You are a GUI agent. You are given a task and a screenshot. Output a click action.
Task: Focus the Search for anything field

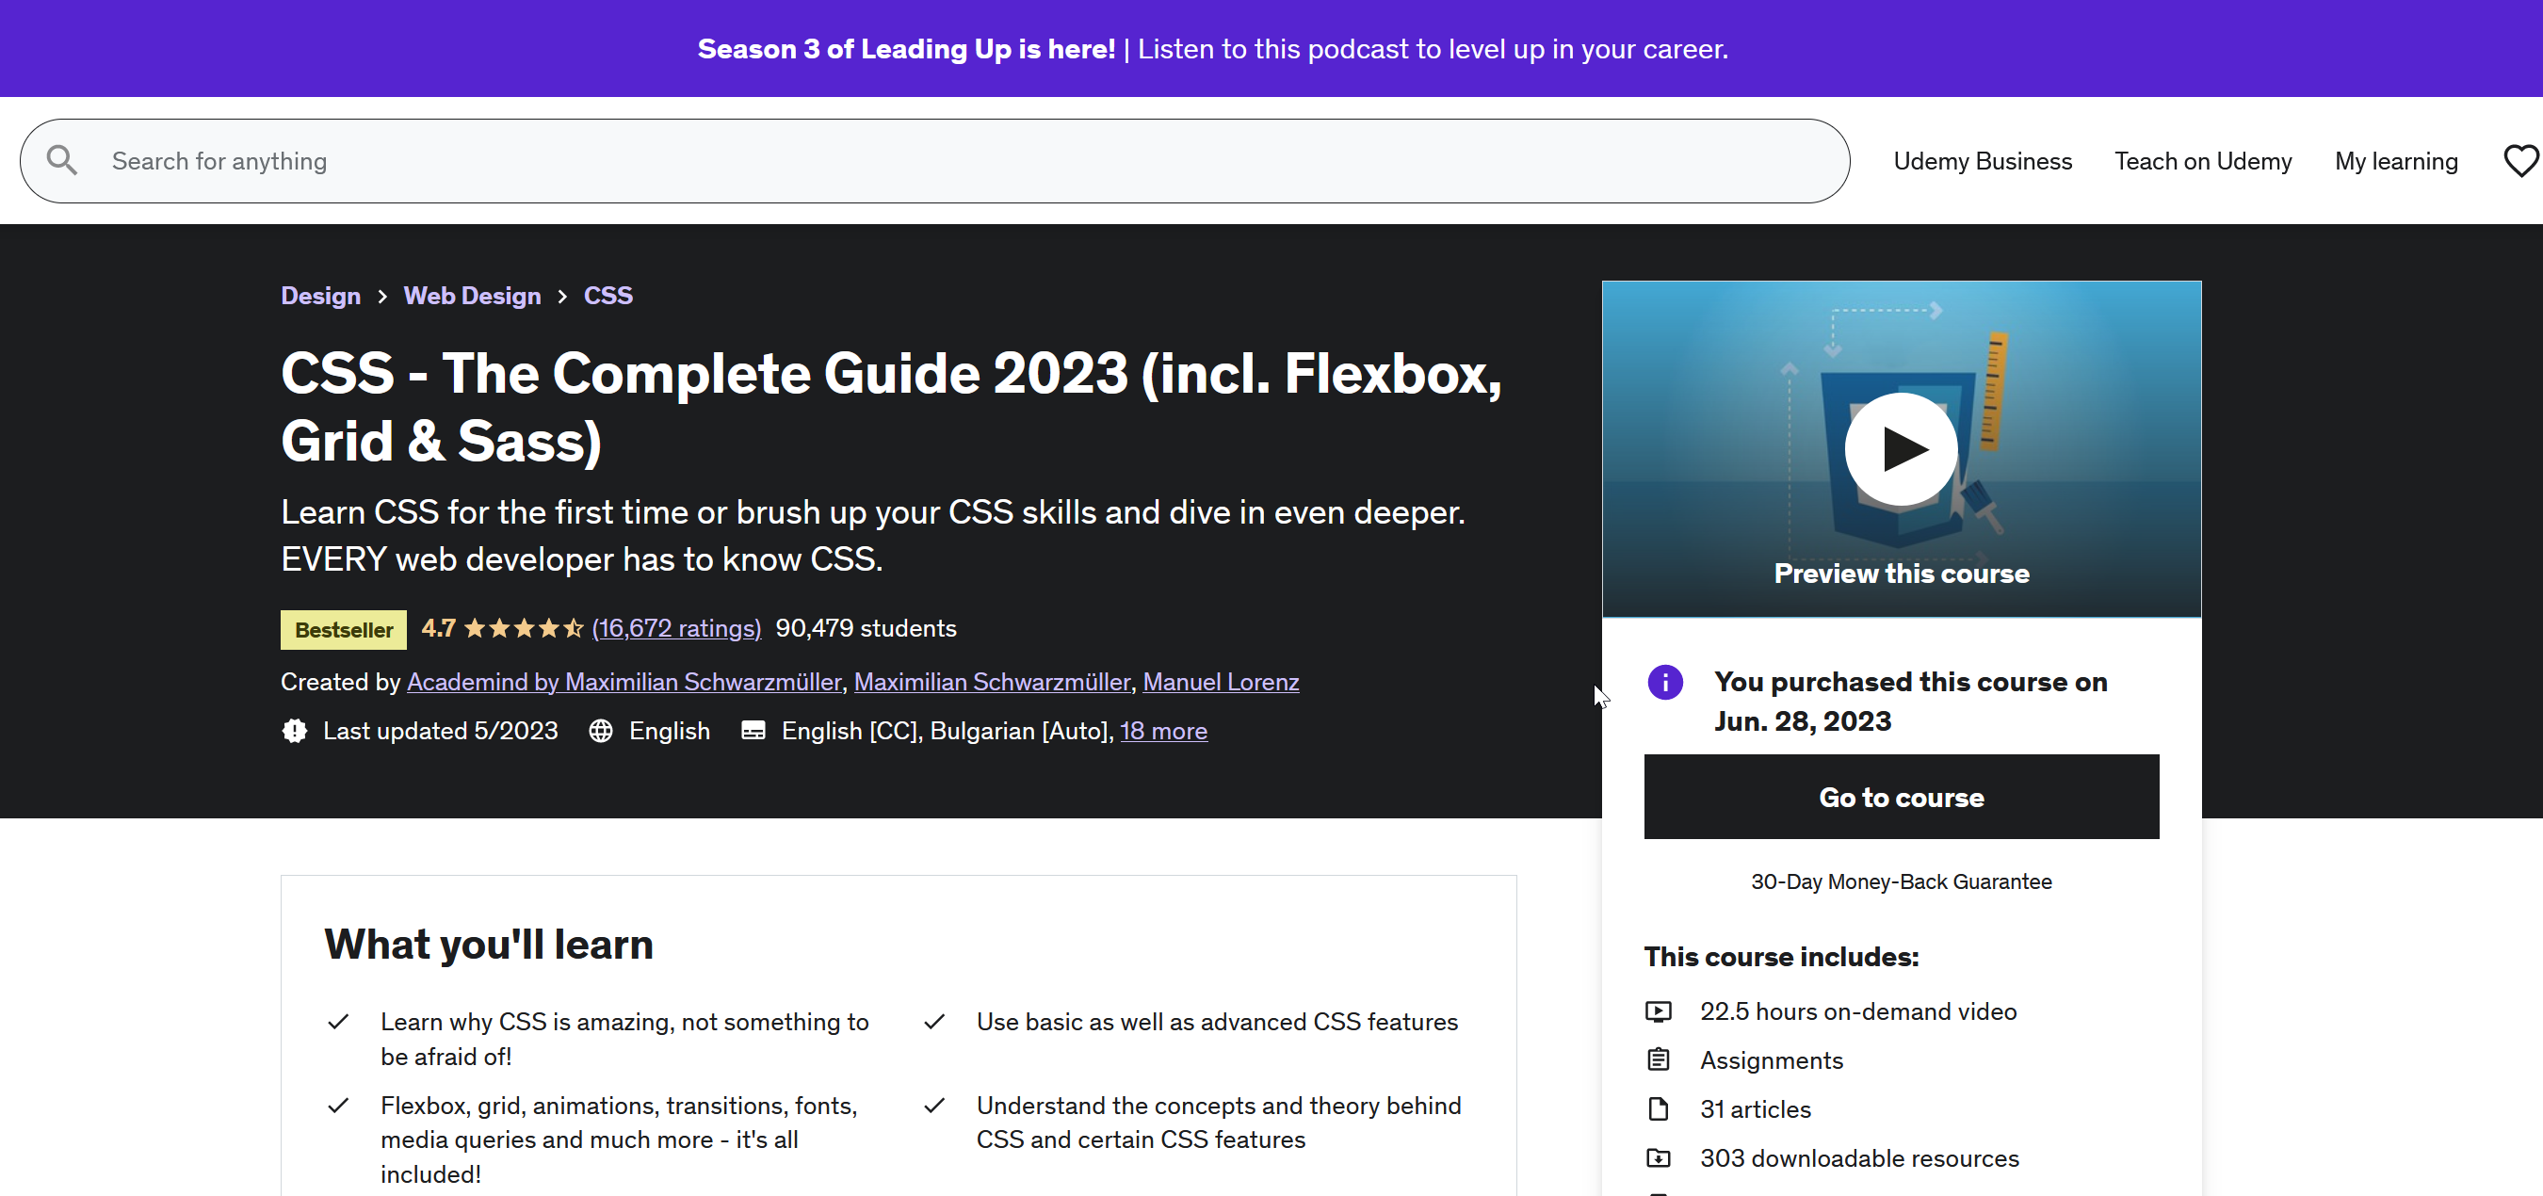pyautogui.click(x=948, y=161)
